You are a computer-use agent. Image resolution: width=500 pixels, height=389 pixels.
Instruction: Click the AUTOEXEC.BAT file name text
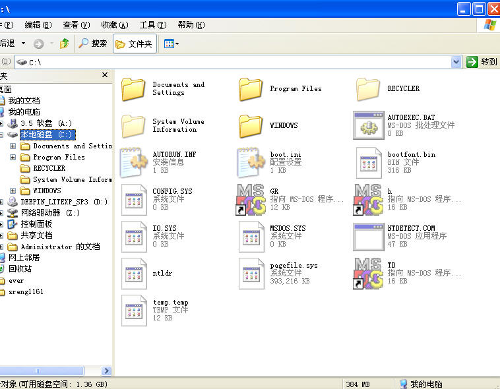pos(411,117)
